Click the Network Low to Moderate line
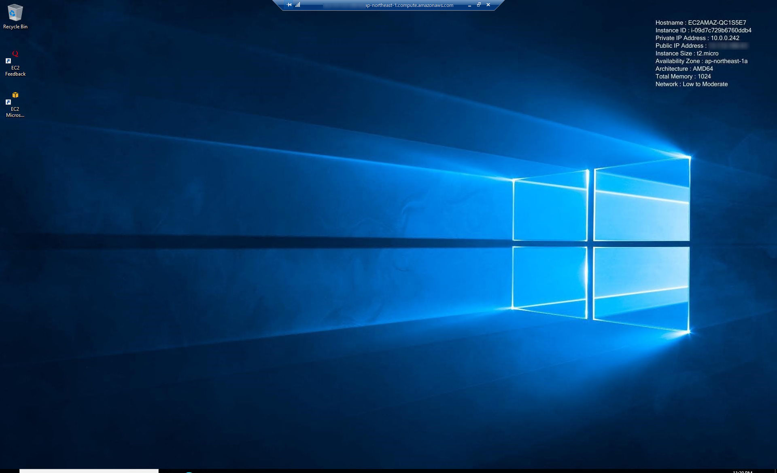777x473 pixels. tap(691, 84)
